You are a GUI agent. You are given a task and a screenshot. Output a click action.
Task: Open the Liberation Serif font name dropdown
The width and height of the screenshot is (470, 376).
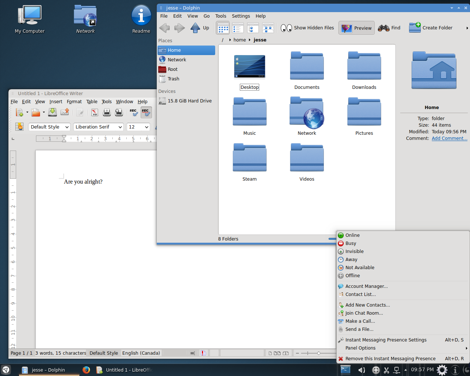tap(120, 127)
